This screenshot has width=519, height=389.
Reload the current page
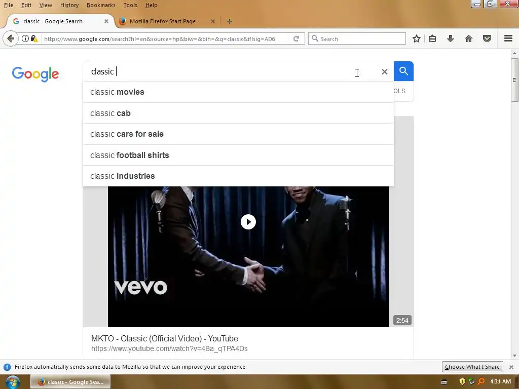tap(296, 38)
